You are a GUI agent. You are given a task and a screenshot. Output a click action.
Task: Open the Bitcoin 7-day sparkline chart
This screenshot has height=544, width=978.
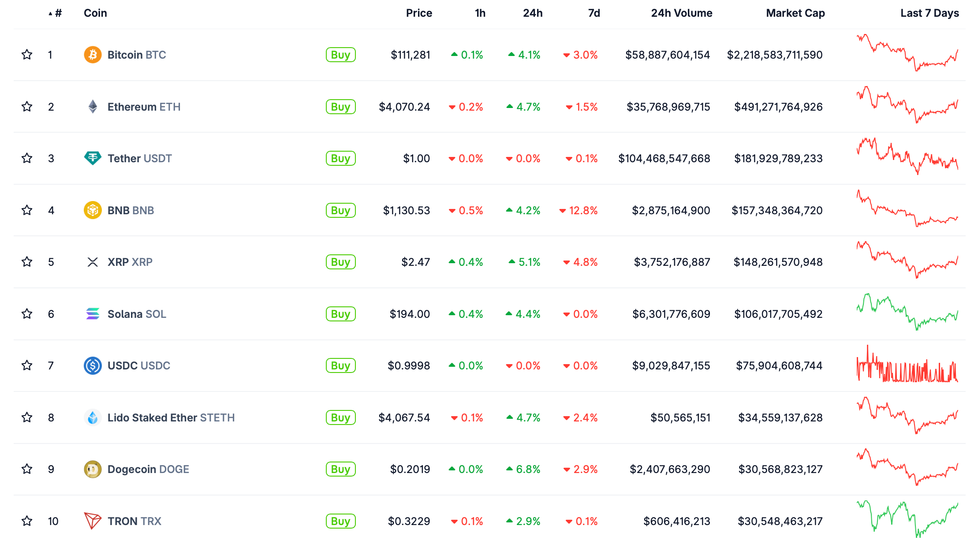tap(907, 54)
